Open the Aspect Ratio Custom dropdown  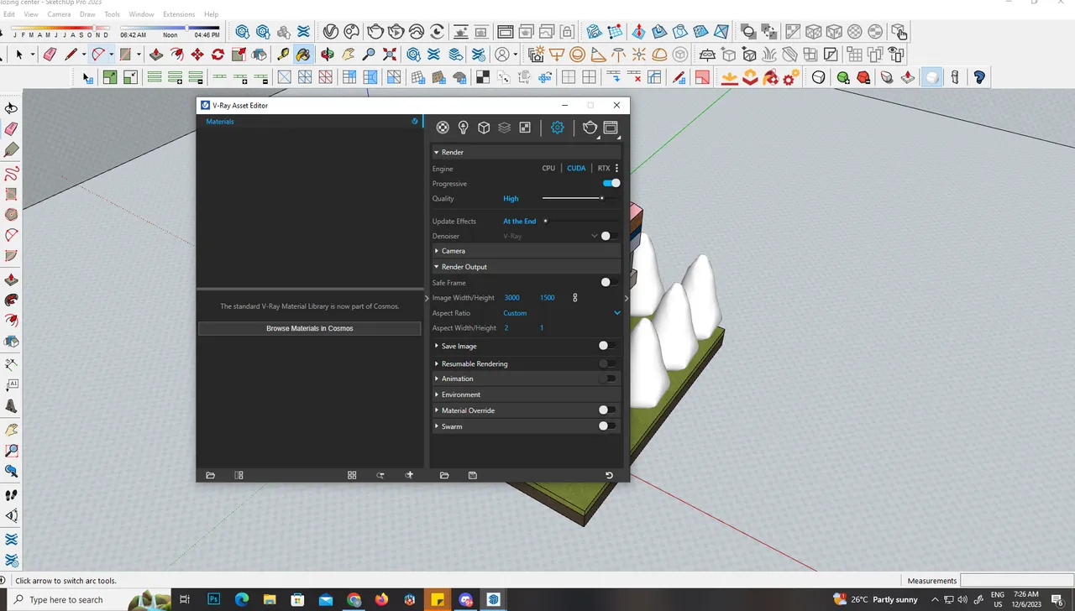pos(561,313)
